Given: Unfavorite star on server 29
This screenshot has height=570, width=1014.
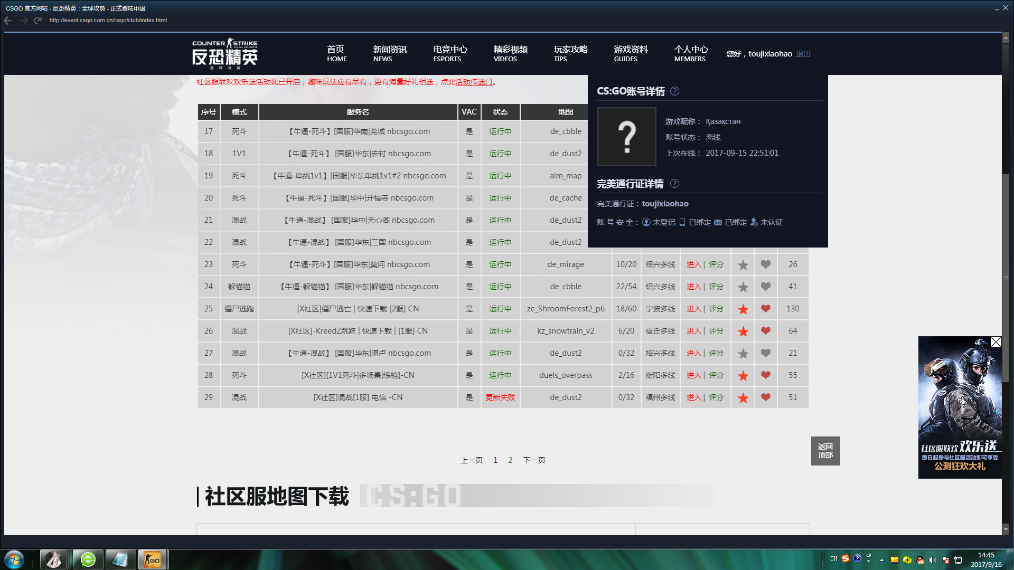Looking at the screenshot, I should pyautogui.click(x=743, y=398).
